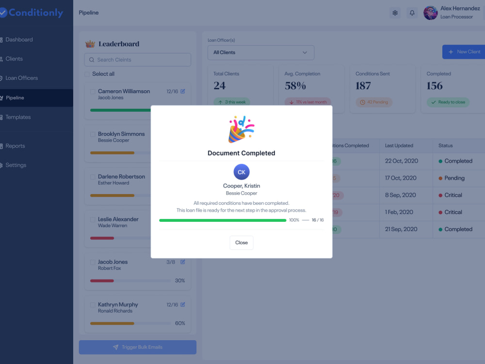The image size is (485, 364).
Task: Open Settings in sidebar
Action: (x=16, y=165)
